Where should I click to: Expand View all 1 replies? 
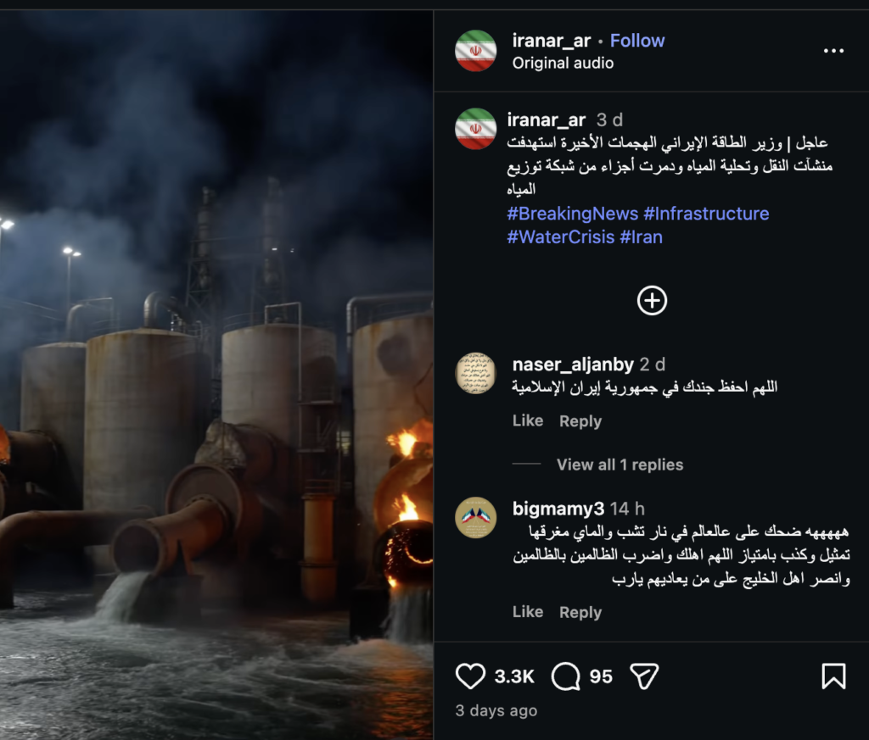(620, 465)
